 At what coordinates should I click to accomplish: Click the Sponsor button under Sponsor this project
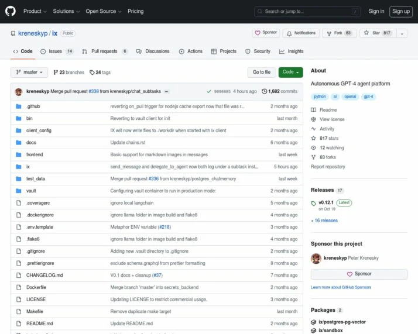coord(359,274)
